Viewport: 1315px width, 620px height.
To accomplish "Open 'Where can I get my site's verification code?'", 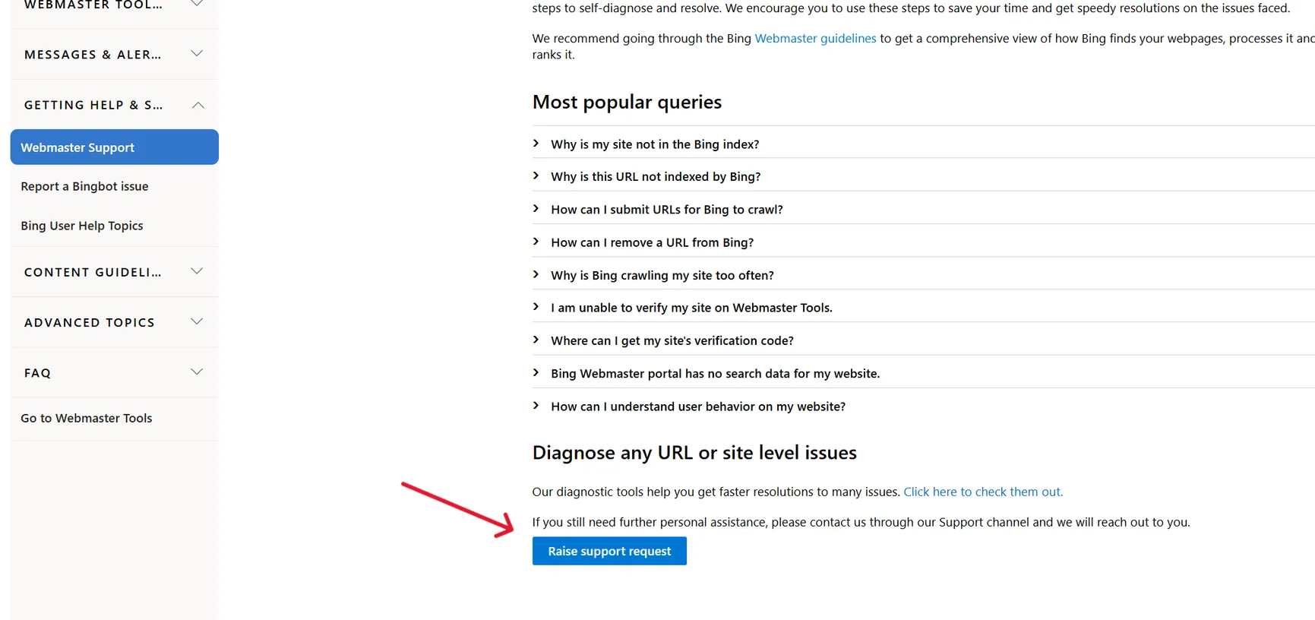I will tap(672, 340).
